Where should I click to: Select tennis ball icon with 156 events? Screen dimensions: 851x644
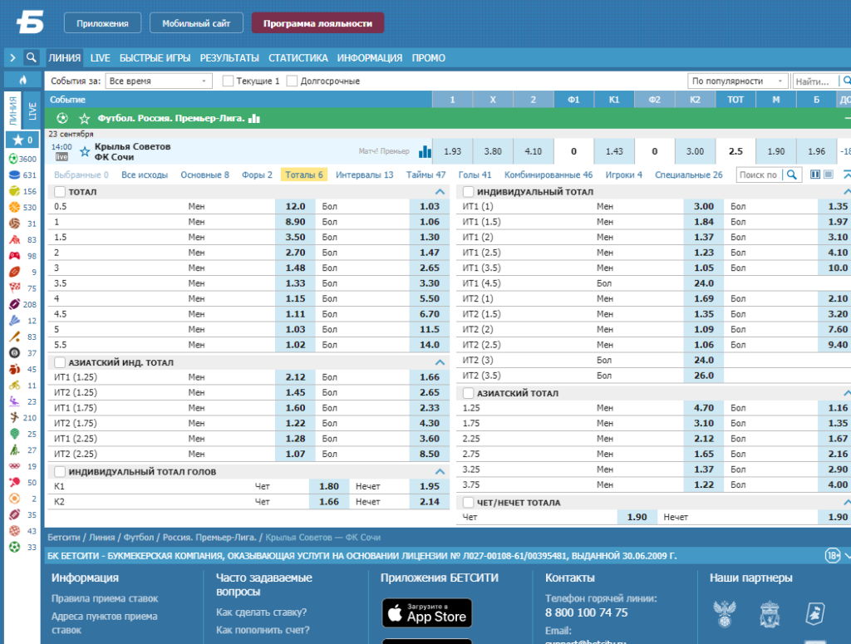14,191
